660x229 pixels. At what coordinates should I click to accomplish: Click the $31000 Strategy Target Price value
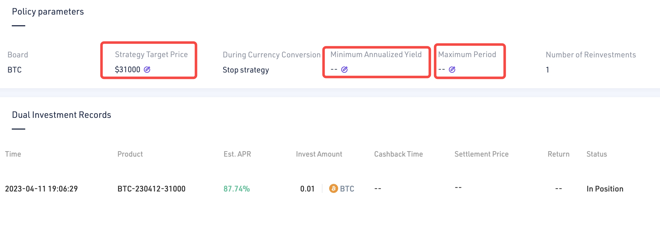128,69
